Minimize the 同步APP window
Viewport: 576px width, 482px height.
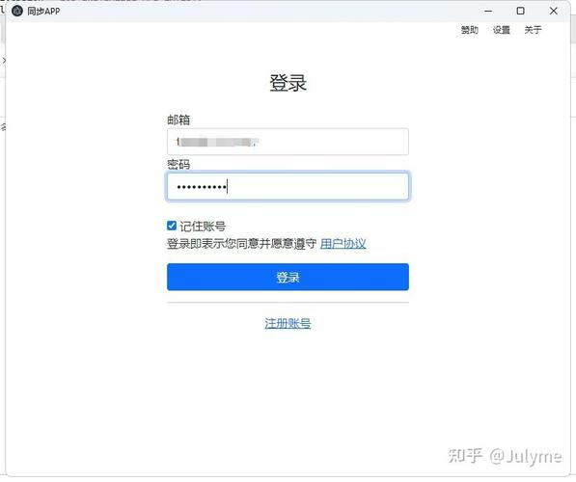click(x=488, y=11)
